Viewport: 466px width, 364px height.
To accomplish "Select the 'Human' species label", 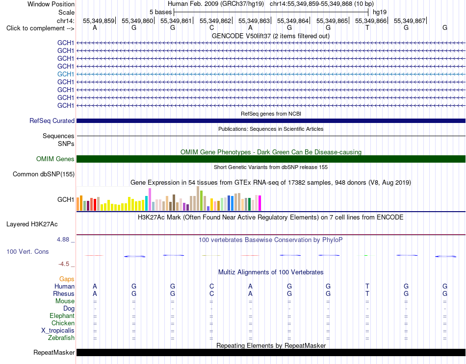I will [x=64, y=286].
